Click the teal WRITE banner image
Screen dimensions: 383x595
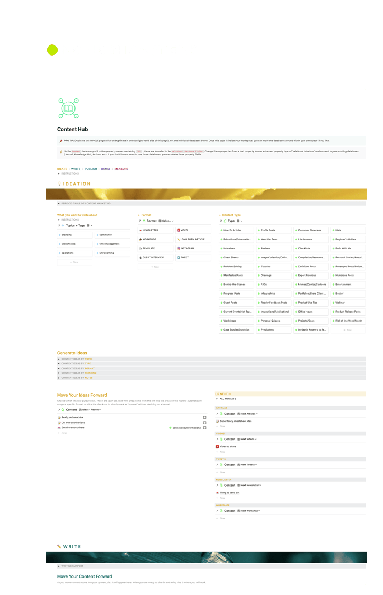(206, 557)
